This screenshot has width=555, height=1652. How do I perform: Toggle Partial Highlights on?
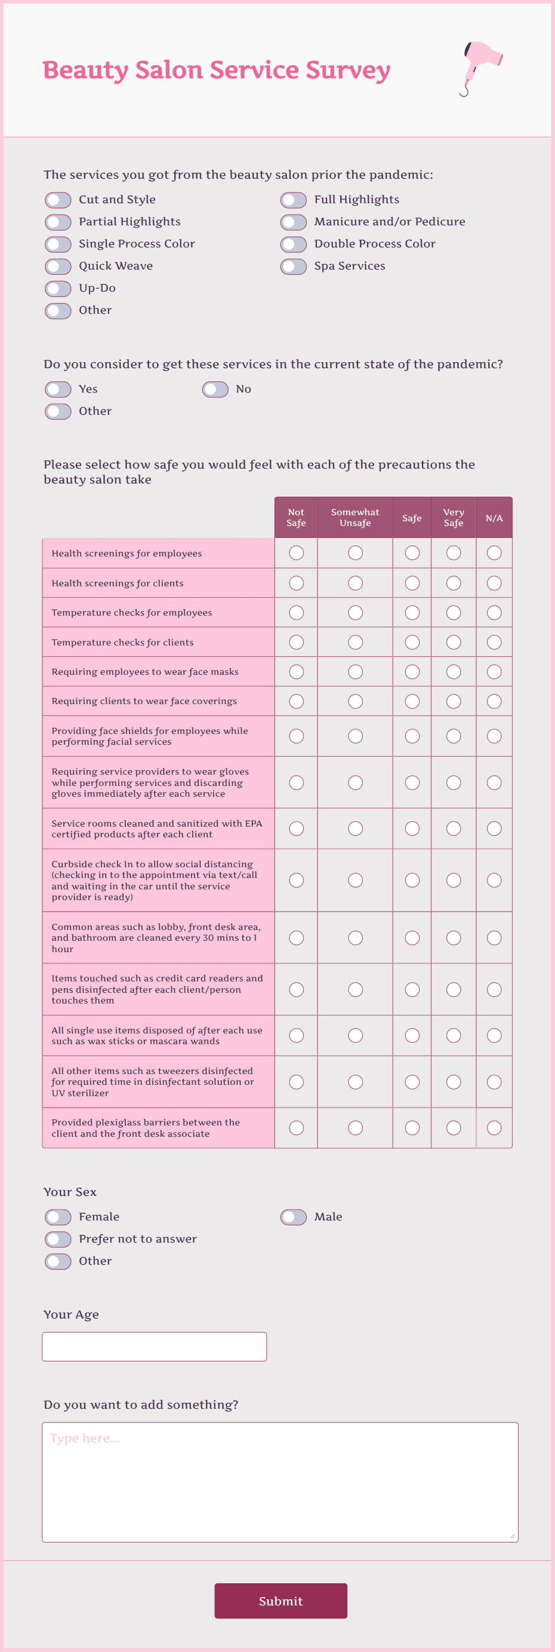pyautogui.click(x=58, y=222)
